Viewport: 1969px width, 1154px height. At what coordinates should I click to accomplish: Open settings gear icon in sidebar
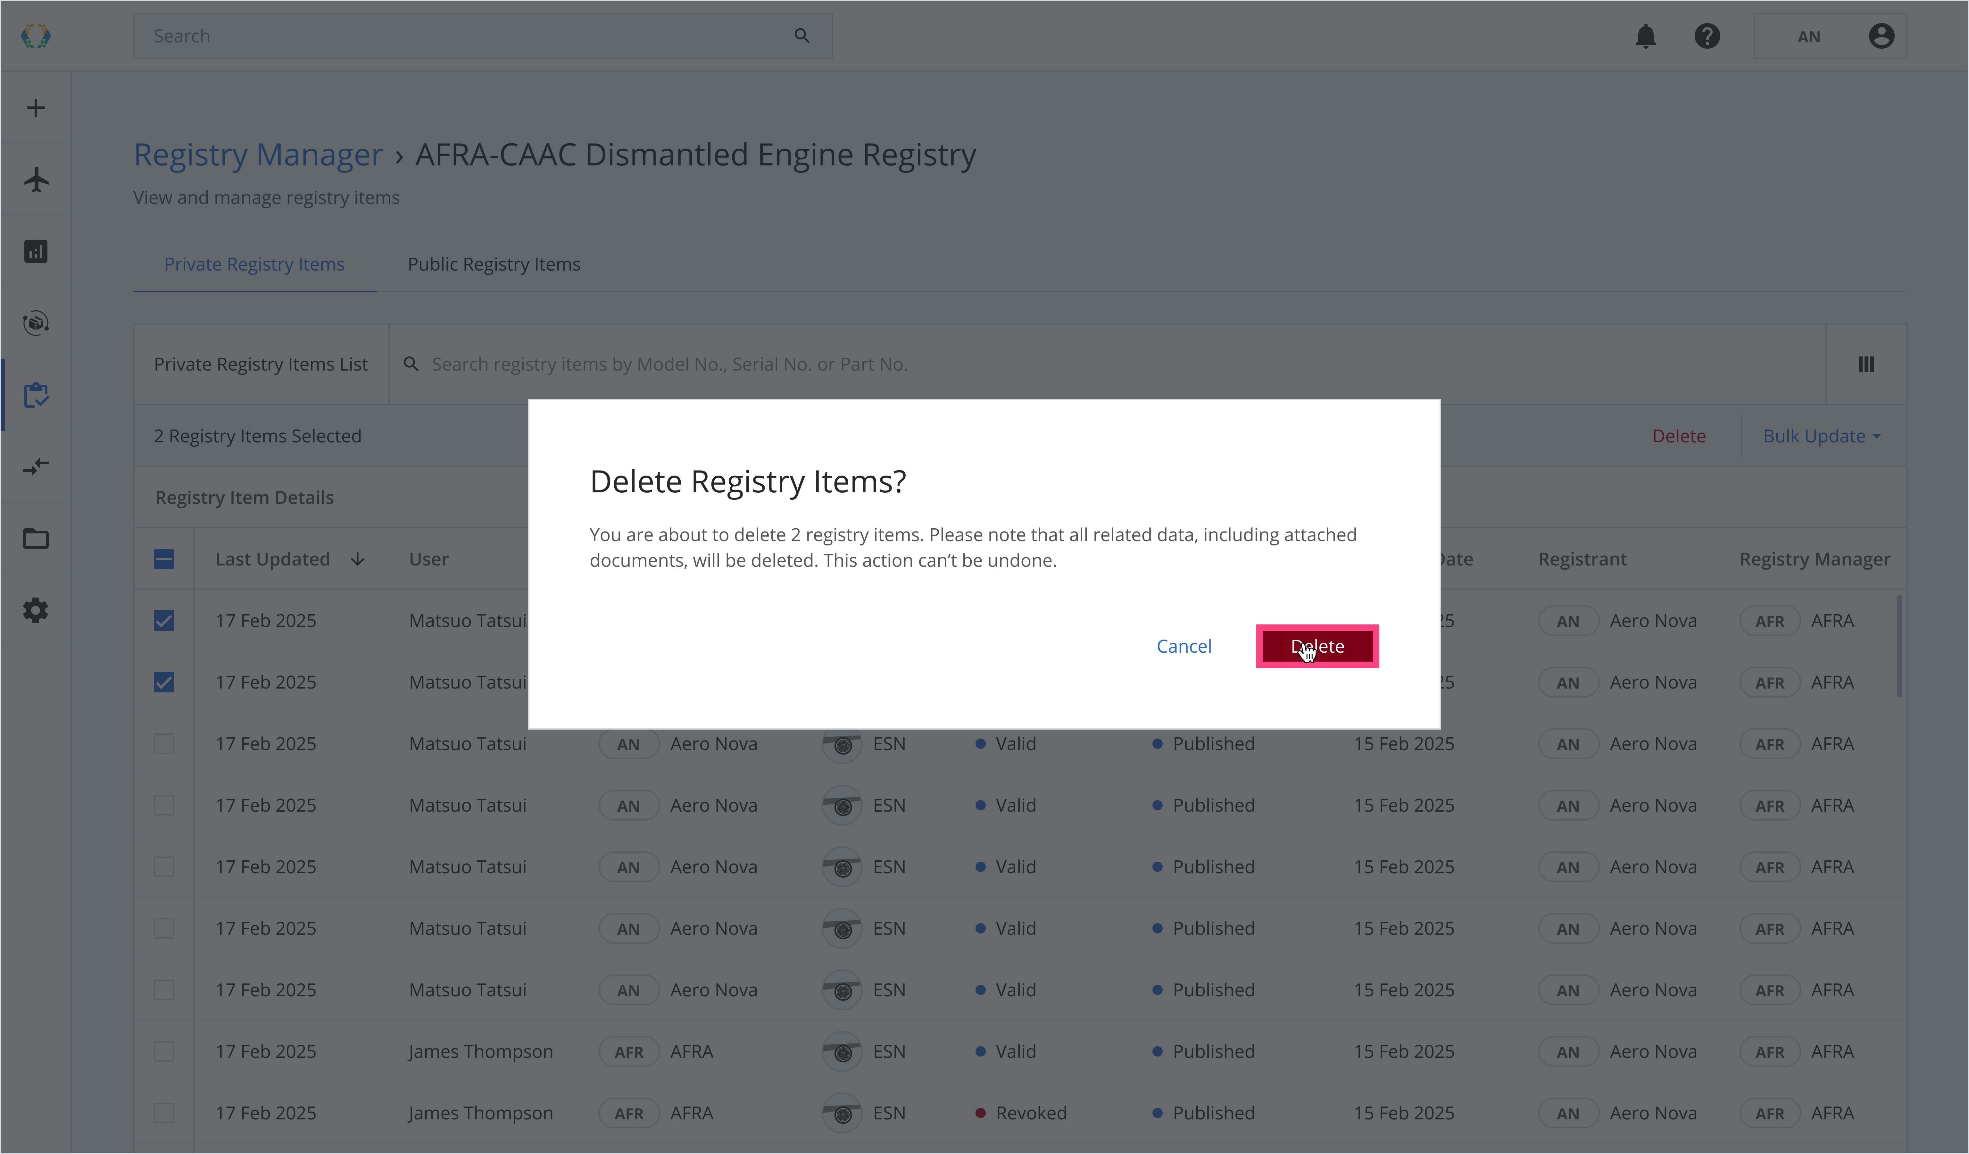(x=36, y=610)
